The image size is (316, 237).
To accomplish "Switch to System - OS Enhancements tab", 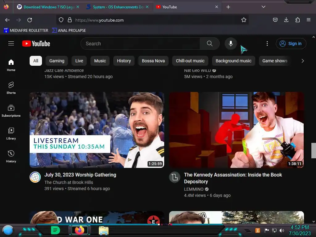I will click(x=118, y=7).
